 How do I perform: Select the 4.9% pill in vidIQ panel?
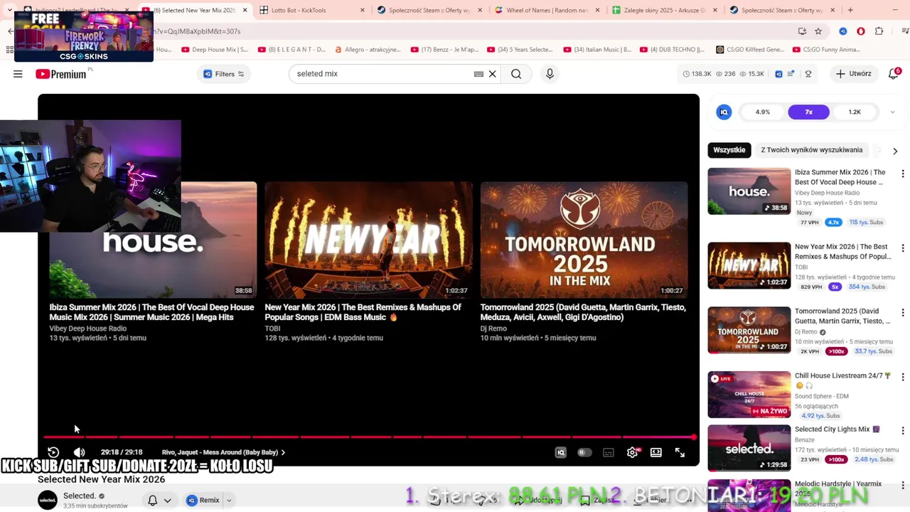763,112
